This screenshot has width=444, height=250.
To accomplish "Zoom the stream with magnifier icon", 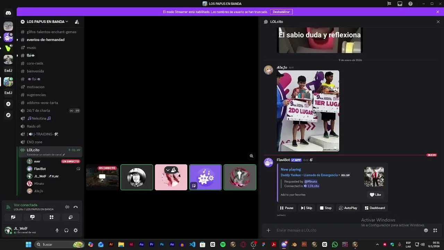I will pyautogui.click(x=251, y=156).
